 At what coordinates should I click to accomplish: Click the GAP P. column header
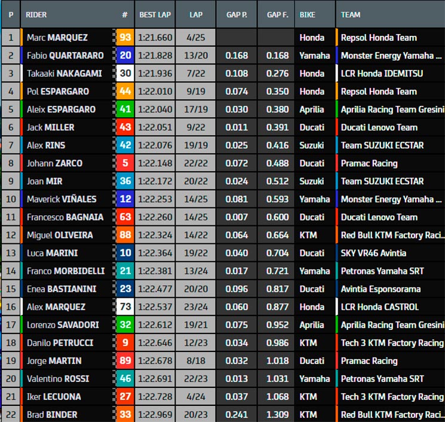click(x=237, y=14)
